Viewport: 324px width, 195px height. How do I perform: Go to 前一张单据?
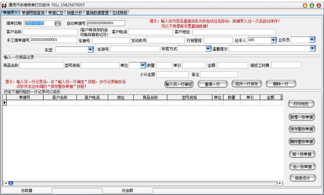coord(302,154)
